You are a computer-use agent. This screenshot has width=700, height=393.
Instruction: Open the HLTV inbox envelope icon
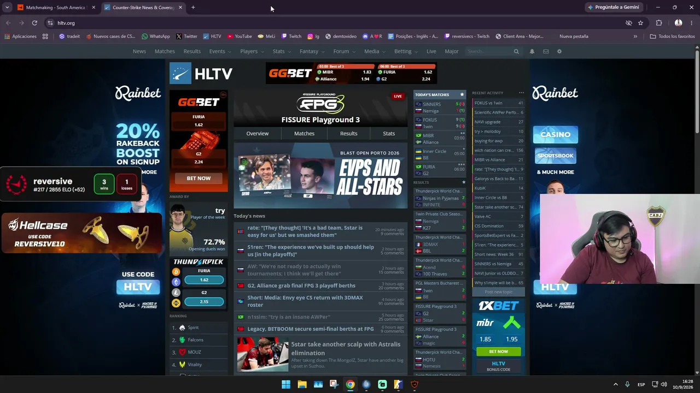point(546,51)
